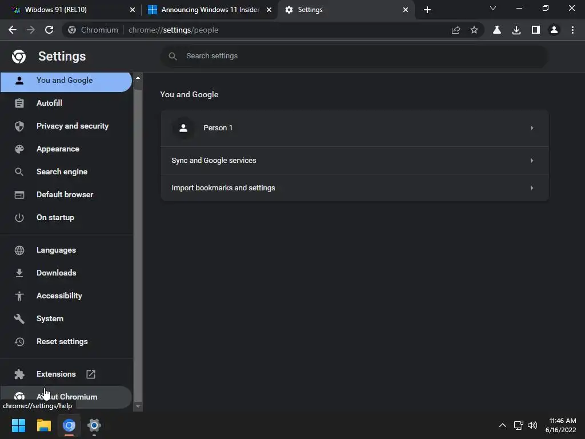
Task: Open Downloads settings
Action: [x=66, y=273]
